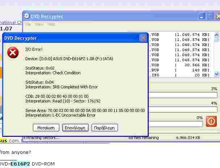Click the 'files remaining' status bar entry
220x168 pixels.
144,138
